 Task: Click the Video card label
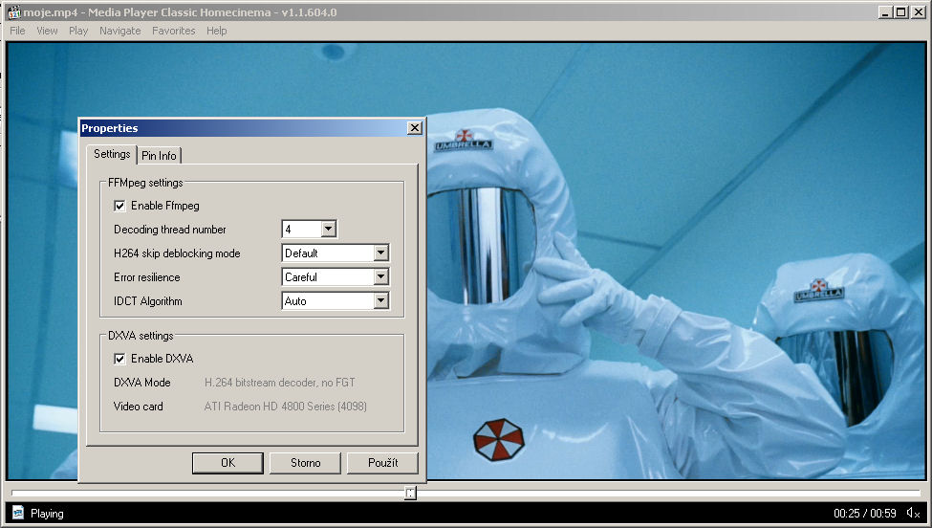point(138,407)
